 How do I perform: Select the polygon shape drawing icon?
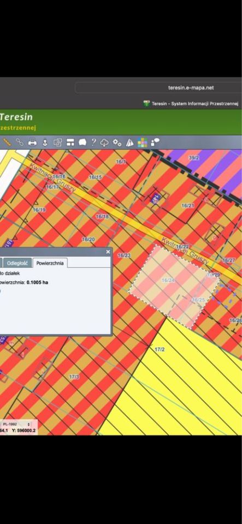click(82, 142)
